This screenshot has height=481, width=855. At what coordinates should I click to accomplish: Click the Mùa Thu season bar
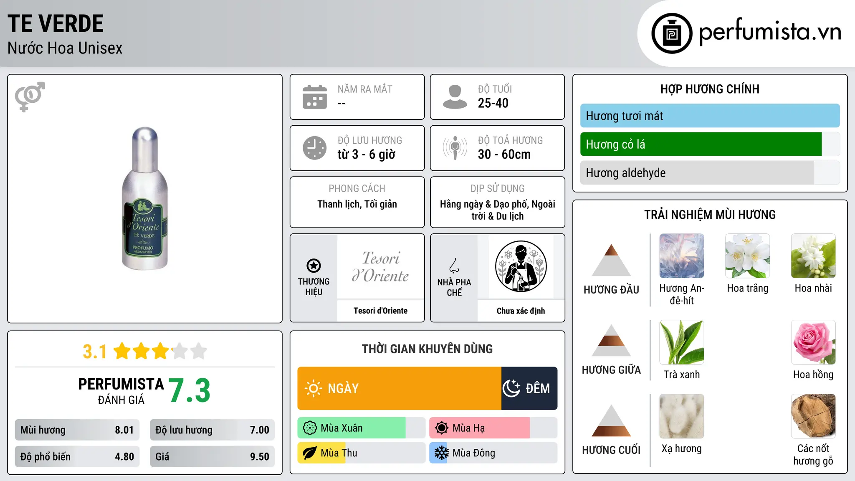(x=361, y=453)
